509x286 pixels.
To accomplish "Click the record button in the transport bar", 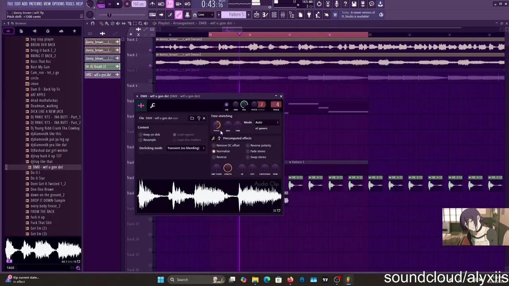I will pyautogui.click(x=127, y=4).
